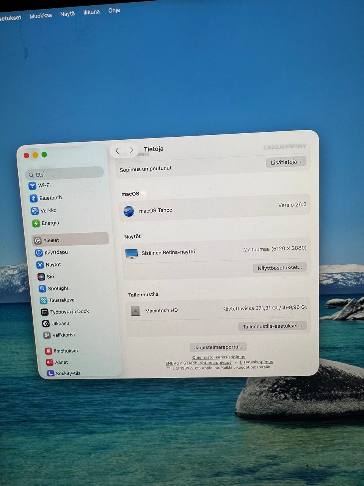Click the 'Macintosh HD' label

162,311
